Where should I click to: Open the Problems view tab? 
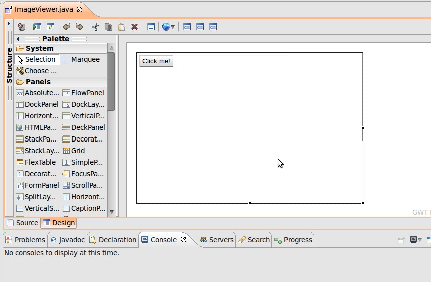(25, 240)
